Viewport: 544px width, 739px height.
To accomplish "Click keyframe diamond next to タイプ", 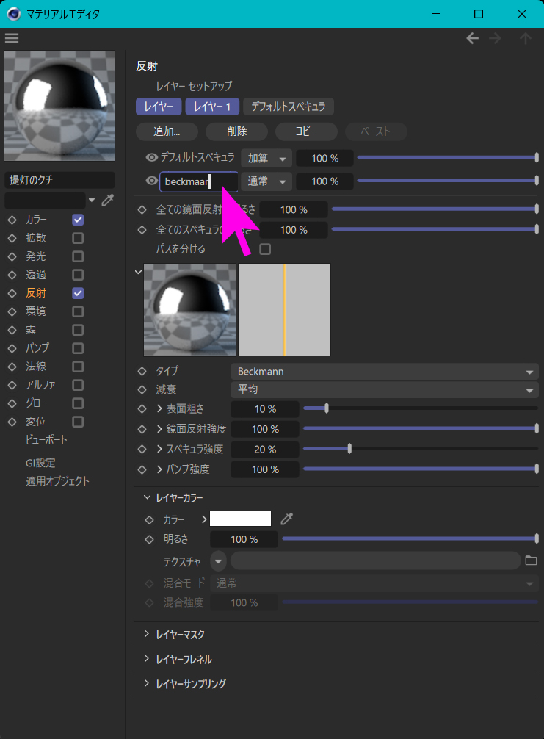I will 142,372.
